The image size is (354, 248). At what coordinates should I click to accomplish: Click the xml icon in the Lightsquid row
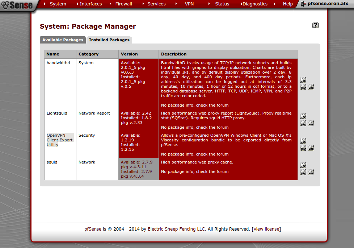click(x=311, y=123)
